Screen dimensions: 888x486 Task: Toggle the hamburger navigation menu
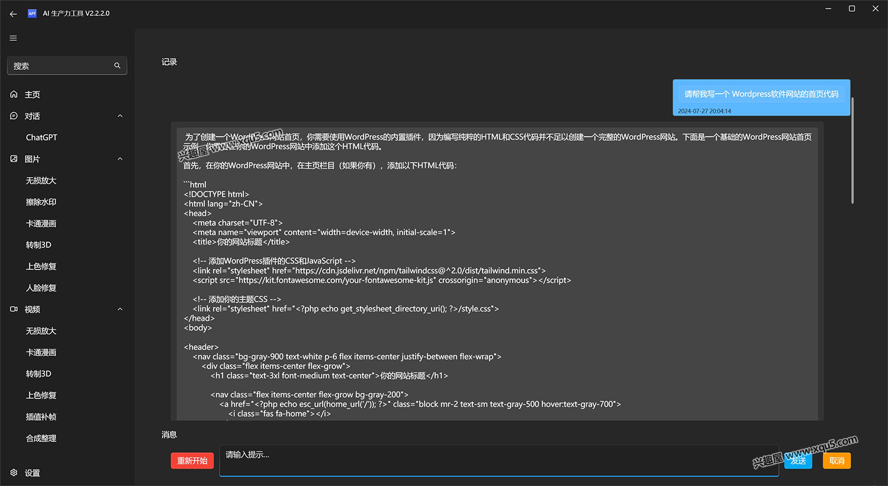(x=13, y=38)
